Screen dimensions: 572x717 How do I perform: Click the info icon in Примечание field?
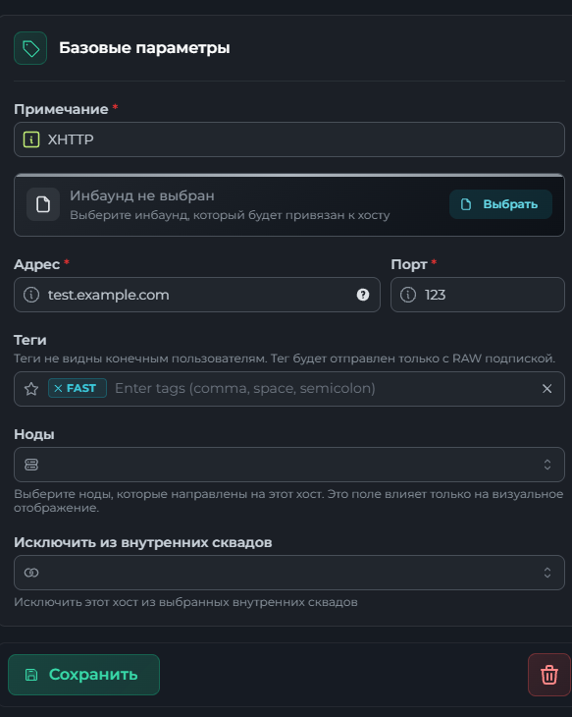pyautogui.click(x=31, y=139)
